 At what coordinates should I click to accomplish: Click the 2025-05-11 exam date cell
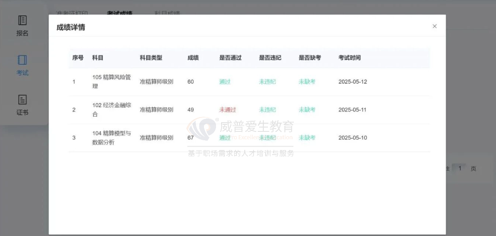click(352, 110)
